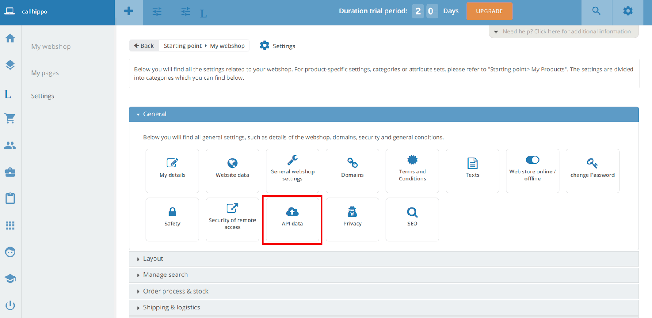
Task: Open the Domains tile
Action: [352, 171]
